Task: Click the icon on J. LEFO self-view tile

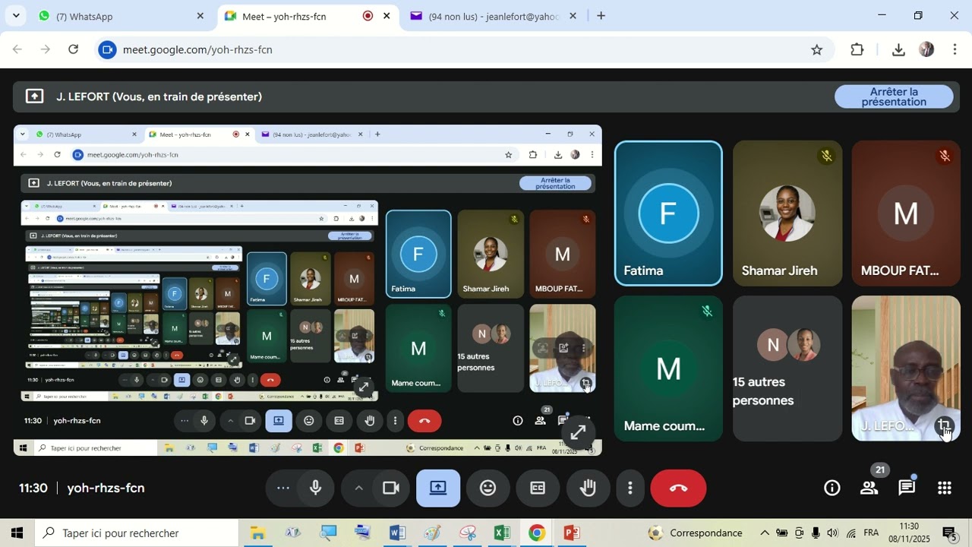Action: [x=943, y=425]
